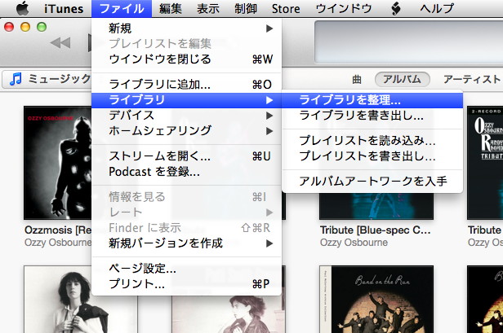Switch to the アーティスト view

[x=472, y=79]
